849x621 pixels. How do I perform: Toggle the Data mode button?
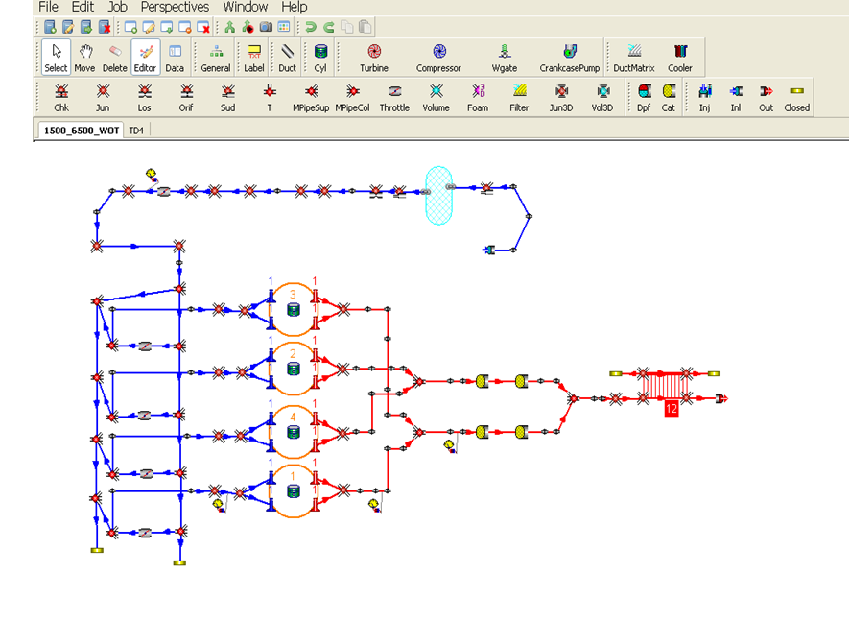[175, 57]
